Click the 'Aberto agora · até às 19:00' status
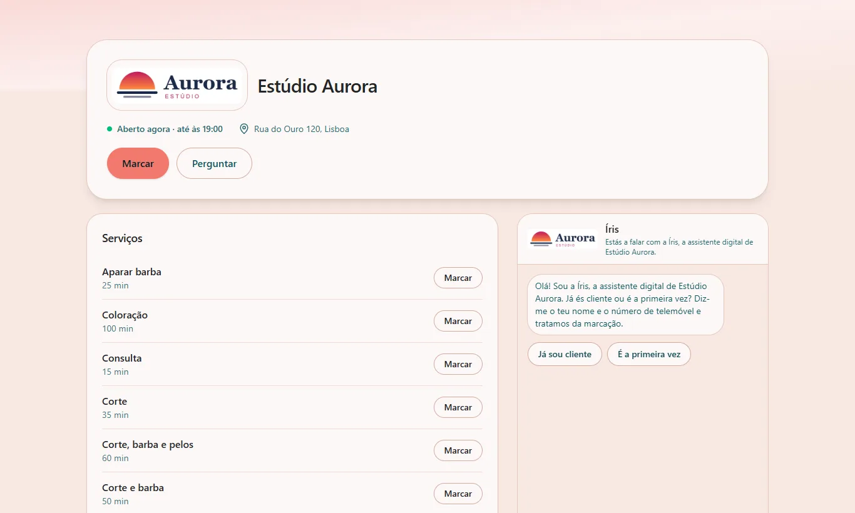The height and width of the screenshot is (513, 855). pyautogui.click(x=170, y=129)
